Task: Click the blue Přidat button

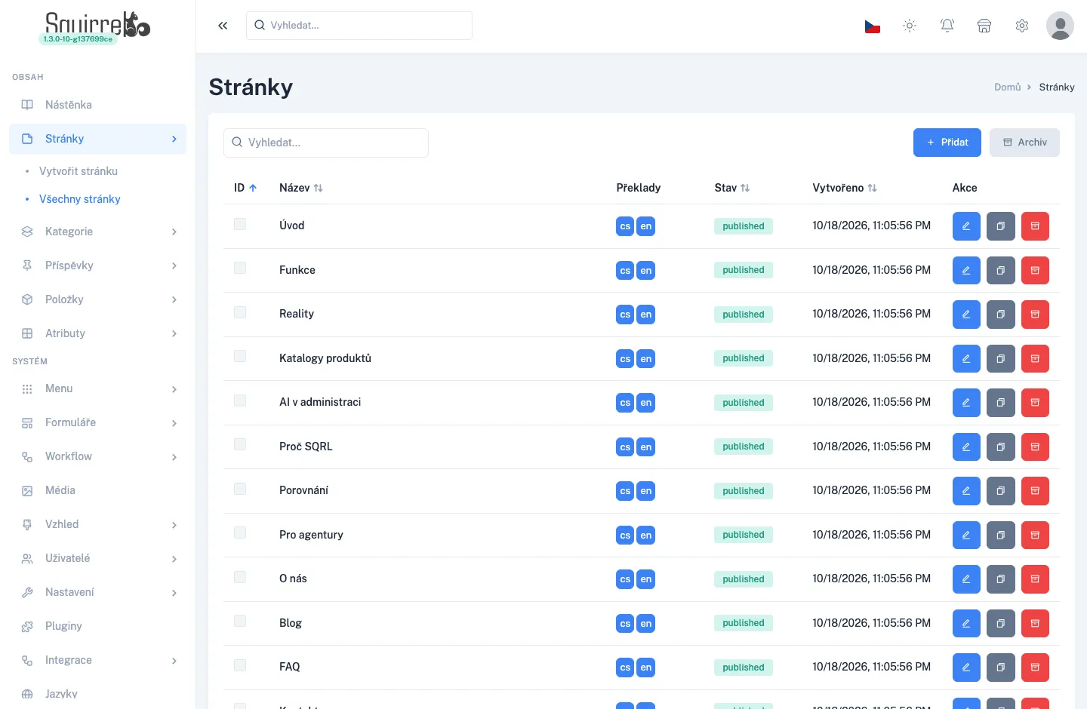Action: coord(947,143)
